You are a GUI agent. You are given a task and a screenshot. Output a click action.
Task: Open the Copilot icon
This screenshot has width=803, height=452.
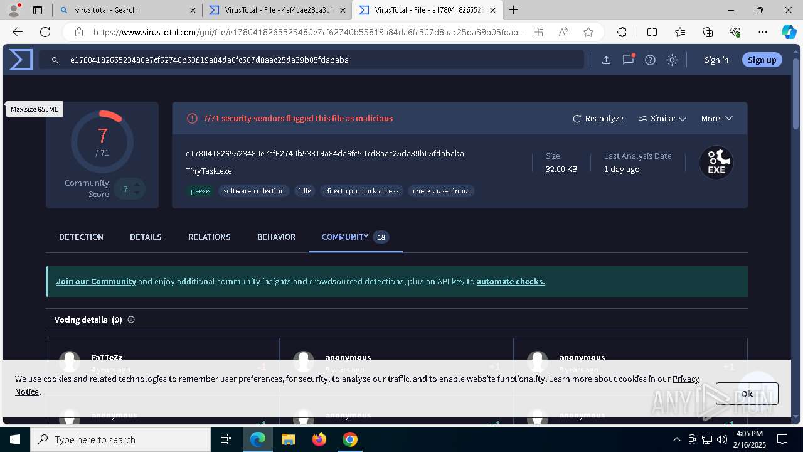coord(789,32)
